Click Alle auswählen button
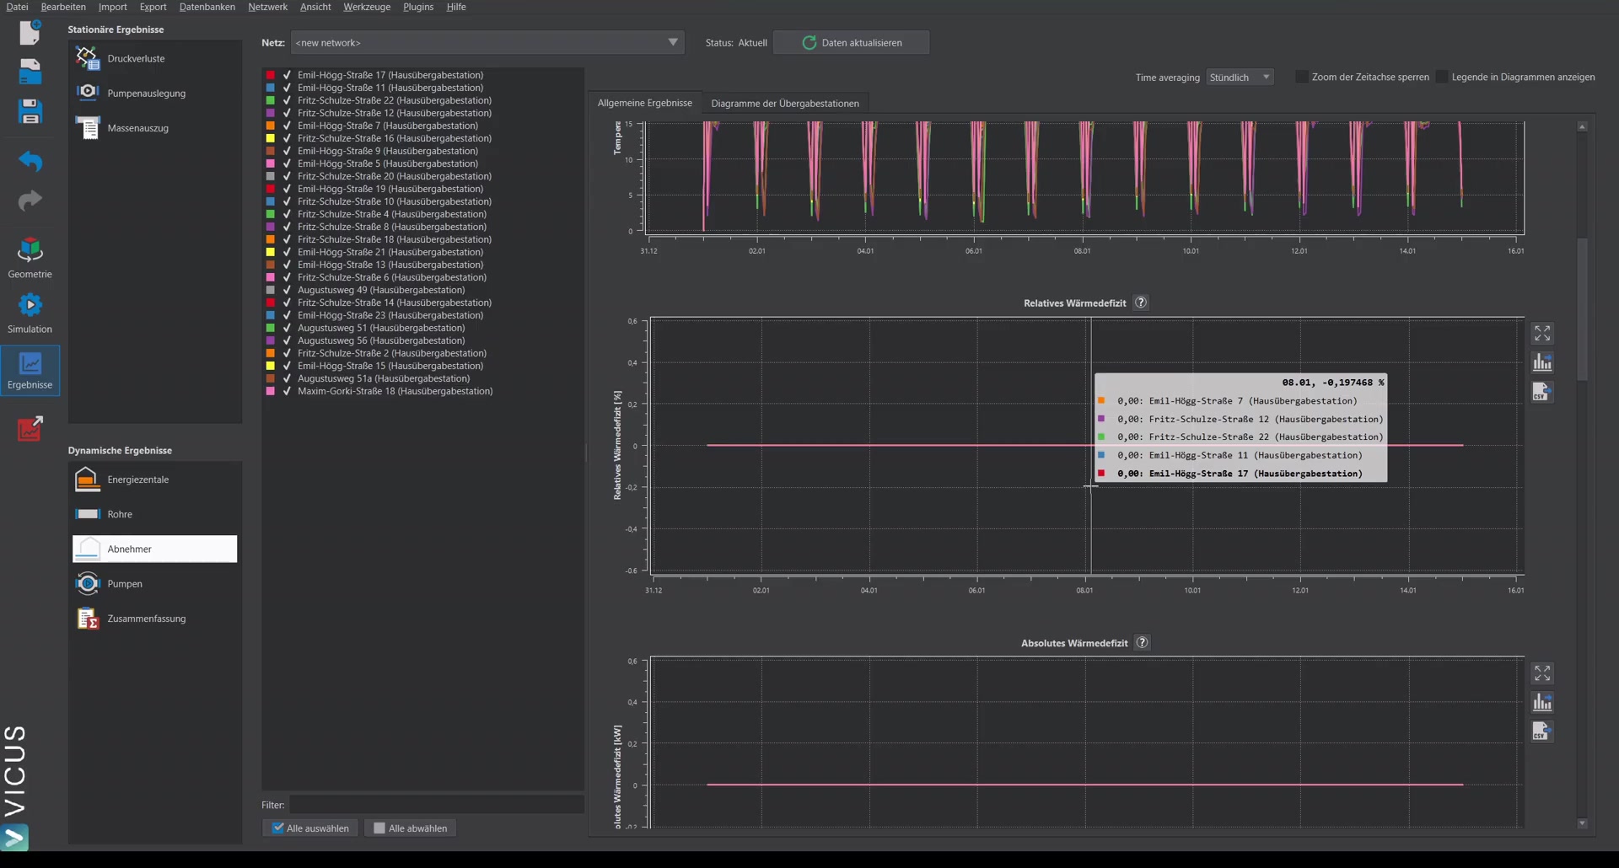 pyautogui.click(x=310, y=828)
